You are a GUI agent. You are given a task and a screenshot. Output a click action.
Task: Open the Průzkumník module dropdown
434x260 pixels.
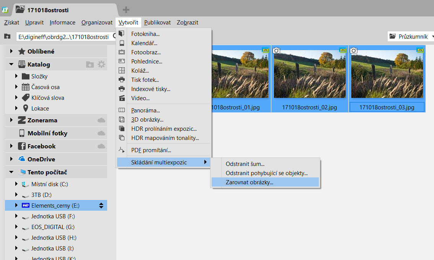411,36
